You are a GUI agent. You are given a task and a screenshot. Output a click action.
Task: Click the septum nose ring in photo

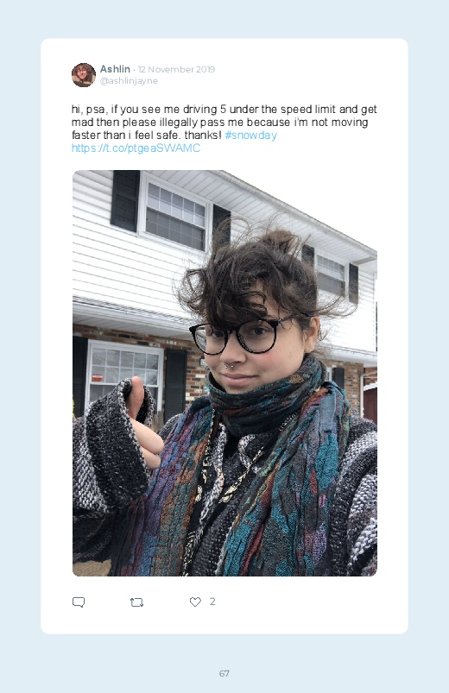[x=229, y=366]
